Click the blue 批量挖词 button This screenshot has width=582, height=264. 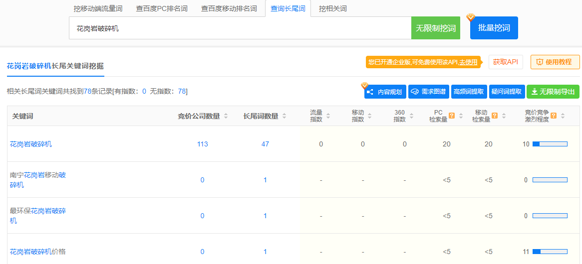point(494,28)
